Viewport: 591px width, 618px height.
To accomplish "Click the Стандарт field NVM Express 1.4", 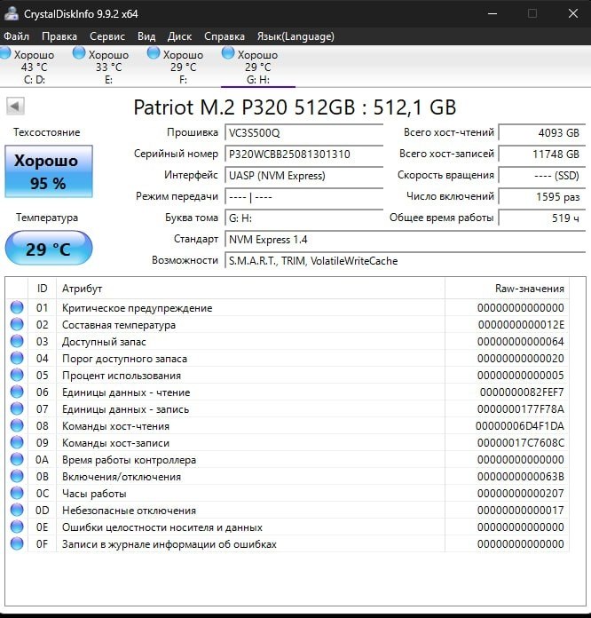I will click(405, 240).
